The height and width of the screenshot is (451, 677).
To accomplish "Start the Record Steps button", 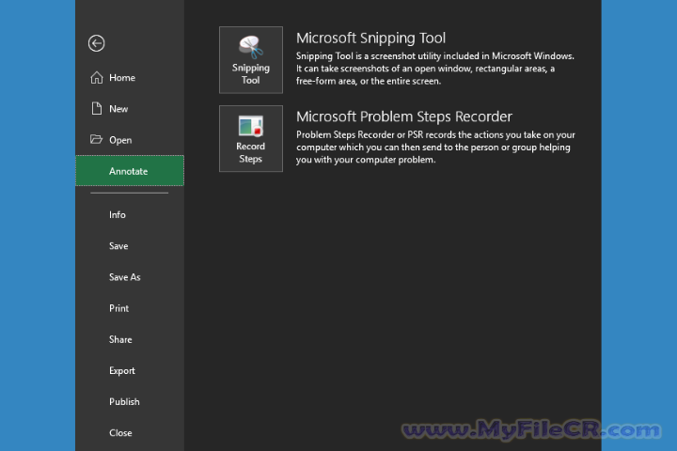I will (x=251, y=138).
